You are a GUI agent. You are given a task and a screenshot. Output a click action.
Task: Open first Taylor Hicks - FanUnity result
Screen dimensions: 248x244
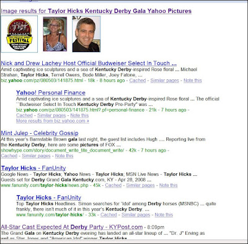tap(33, 168)
